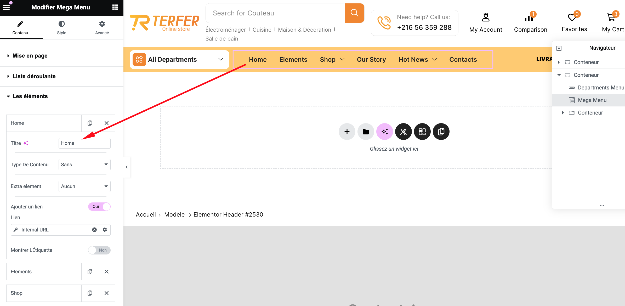The height and width of the screenshot is (306, 625).
Task: Toggle the Contenu tab active state
Action: click(20, 28)
